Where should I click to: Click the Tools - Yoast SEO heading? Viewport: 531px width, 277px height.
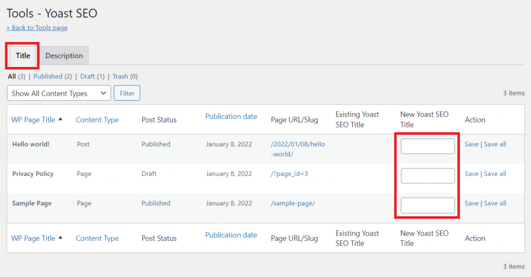click(52, 13)
